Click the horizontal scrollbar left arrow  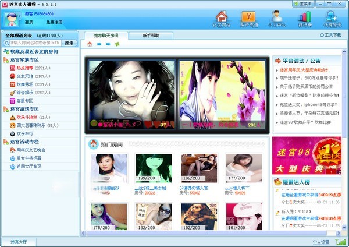click(83, 233)
